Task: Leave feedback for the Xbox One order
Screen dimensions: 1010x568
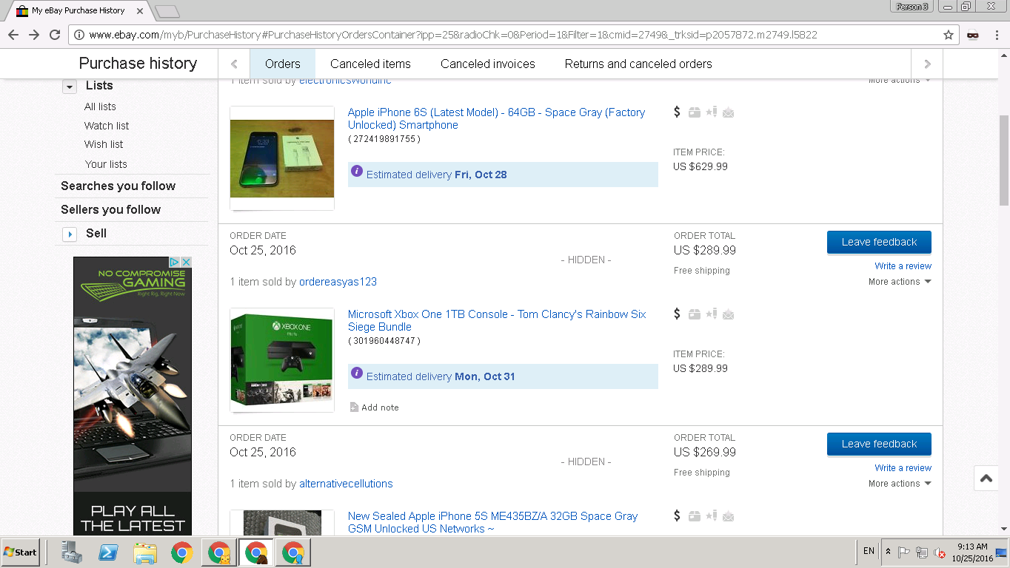Action: [x=879, y=242]
